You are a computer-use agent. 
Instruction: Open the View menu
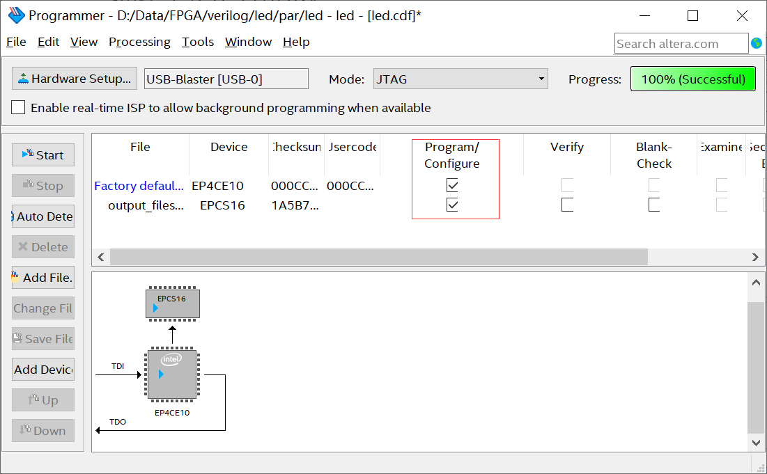(x=84, y=42)
